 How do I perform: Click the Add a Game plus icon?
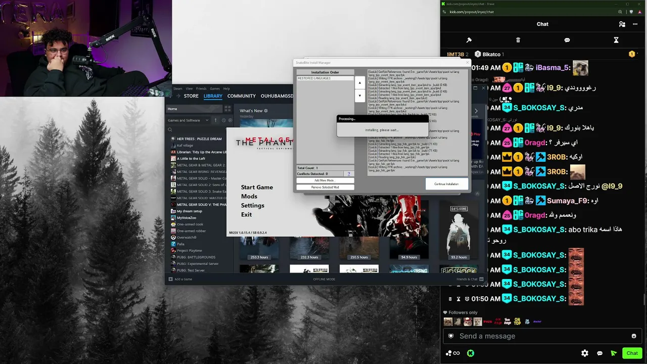pos(170,279)
